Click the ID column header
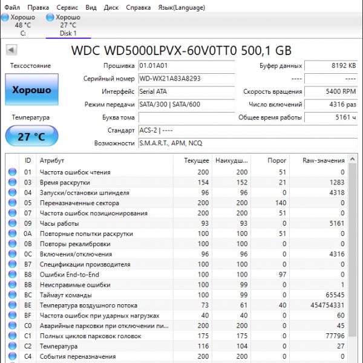This screenshot has width=363, height=363. 28,160
